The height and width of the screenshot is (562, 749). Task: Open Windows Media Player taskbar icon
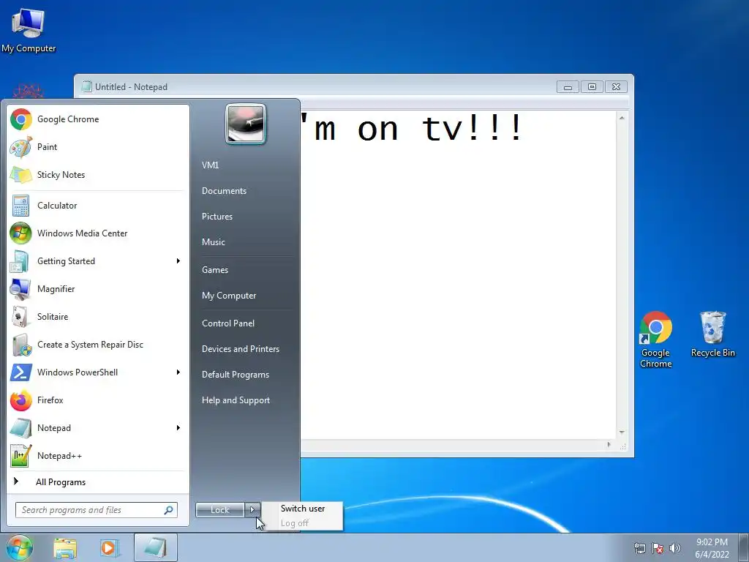pyautogui.click(x=108, y=548)
